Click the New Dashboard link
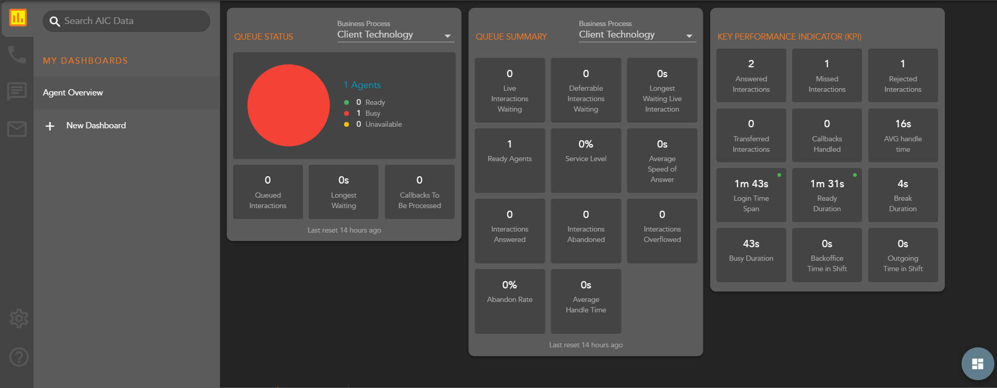Screen dimensions: 997x388 click(96, 126)
